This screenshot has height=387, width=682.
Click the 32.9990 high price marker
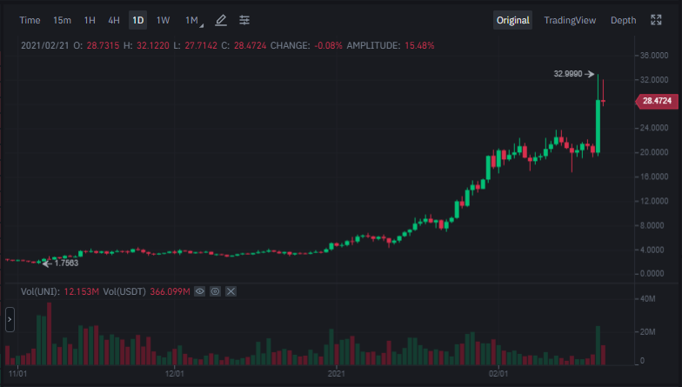click(x=574, y=74)
